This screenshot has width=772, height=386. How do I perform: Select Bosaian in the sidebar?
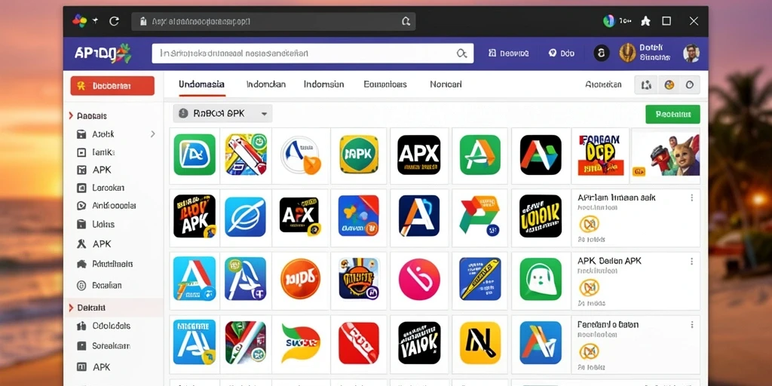(99, 285)
